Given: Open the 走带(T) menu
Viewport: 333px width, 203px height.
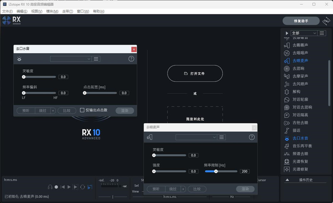Looking at the screenshot, I should tap(67, 11).
